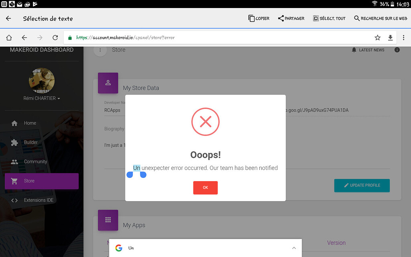The height and width of the screenshot is (257, 411).
Task: Go back from text selection mode
Action: pos(8,18)
